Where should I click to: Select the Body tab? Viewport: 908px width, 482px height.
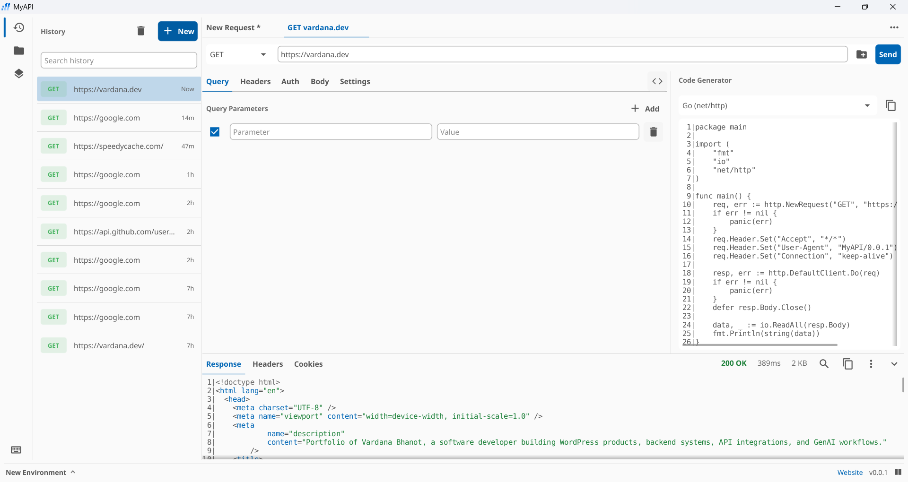tap(320, 81)
